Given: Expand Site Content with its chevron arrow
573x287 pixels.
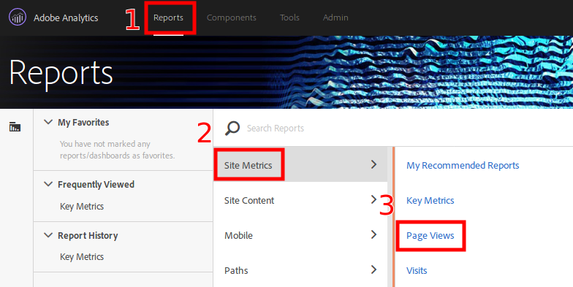Looking at the screenshot, I should (373, 199).
